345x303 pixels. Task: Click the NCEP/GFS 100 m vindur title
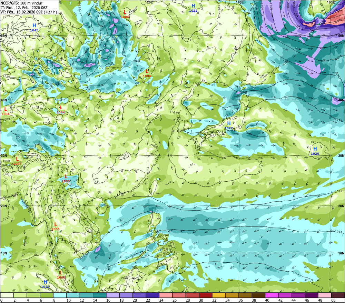point(21,3)
